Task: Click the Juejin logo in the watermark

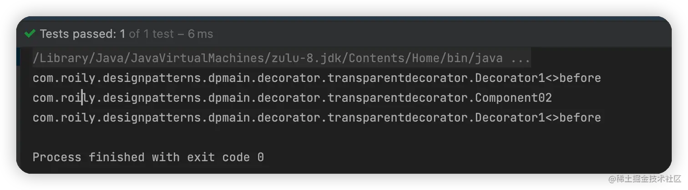Action: click(x=612, y=179)
